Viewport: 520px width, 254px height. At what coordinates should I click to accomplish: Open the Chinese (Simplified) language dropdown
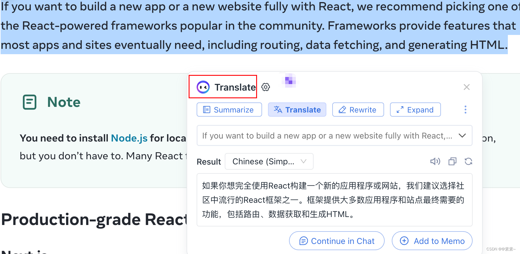click(x=269, y=161)
